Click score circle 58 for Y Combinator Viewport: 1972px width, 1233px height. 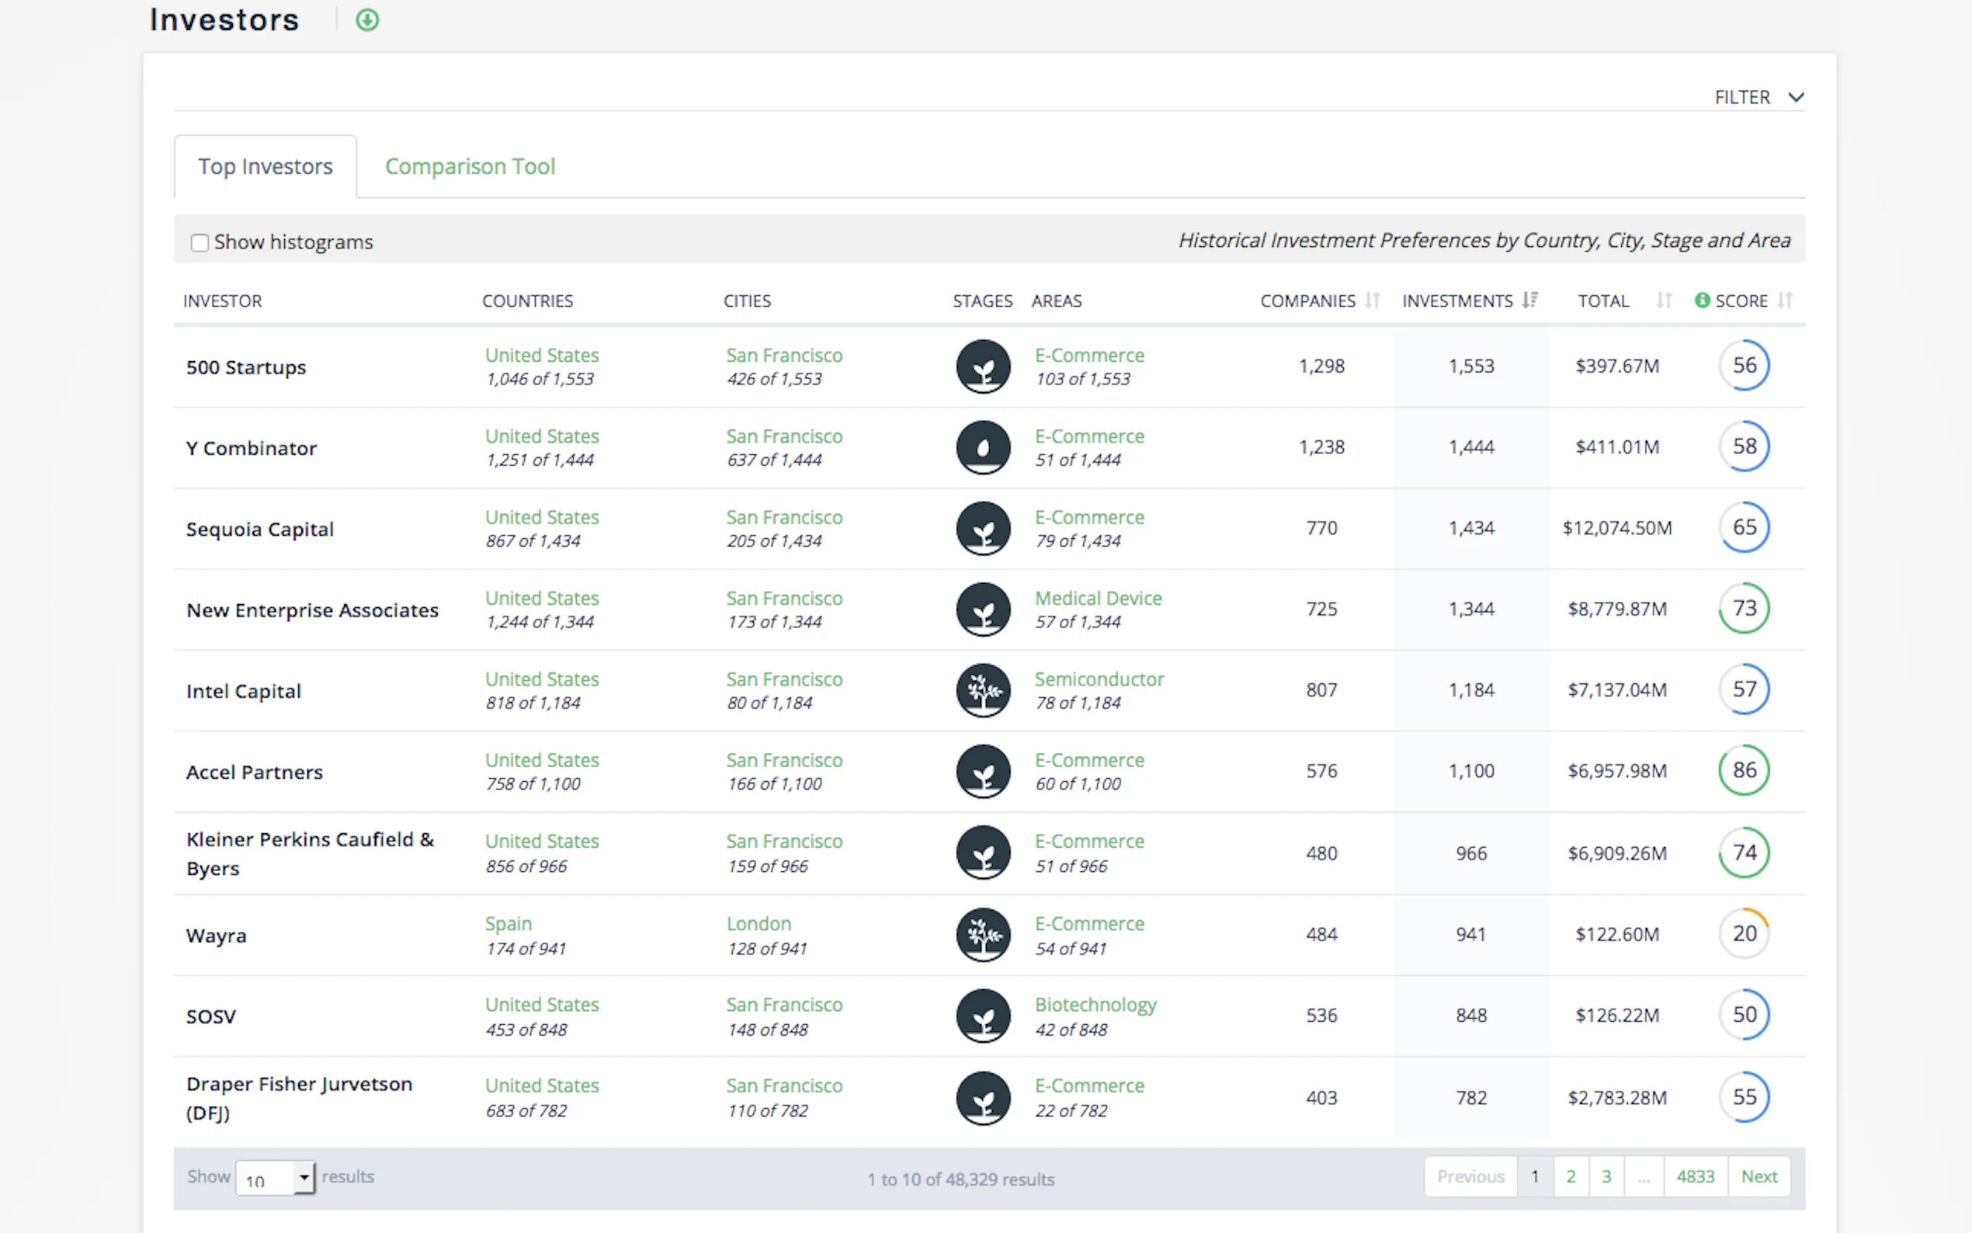(1745, 446)
